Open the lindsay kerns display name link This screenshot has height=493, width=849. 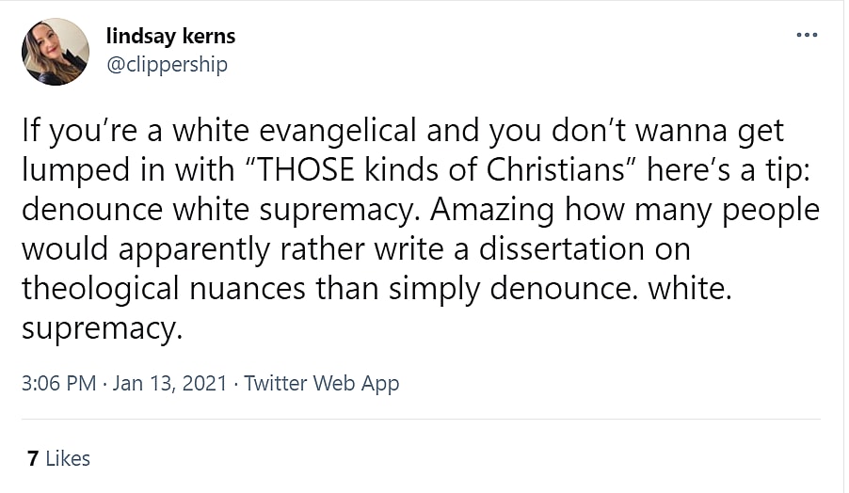click(170, 37)
